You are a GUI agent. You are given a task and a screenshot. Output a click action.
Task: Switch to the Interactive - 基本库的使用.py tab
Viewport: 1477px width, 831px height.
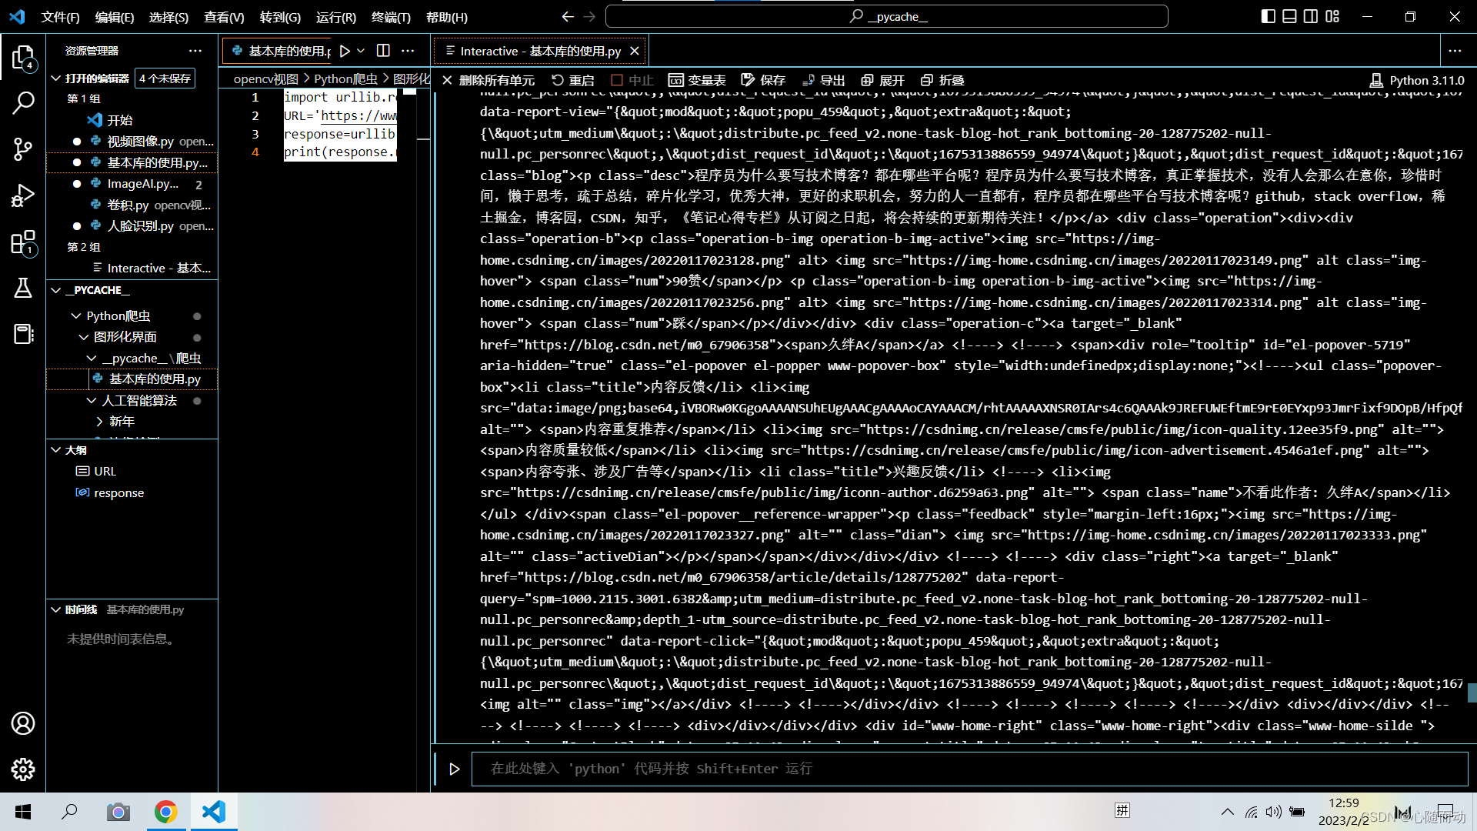tap(538, 50)
